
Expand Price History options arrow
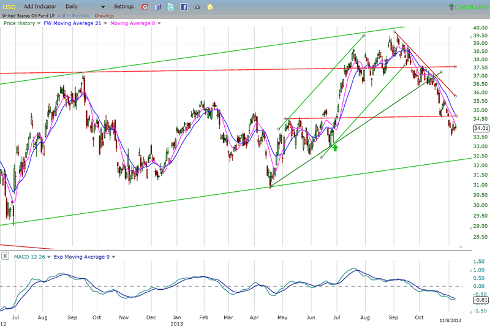coord(39,23)
